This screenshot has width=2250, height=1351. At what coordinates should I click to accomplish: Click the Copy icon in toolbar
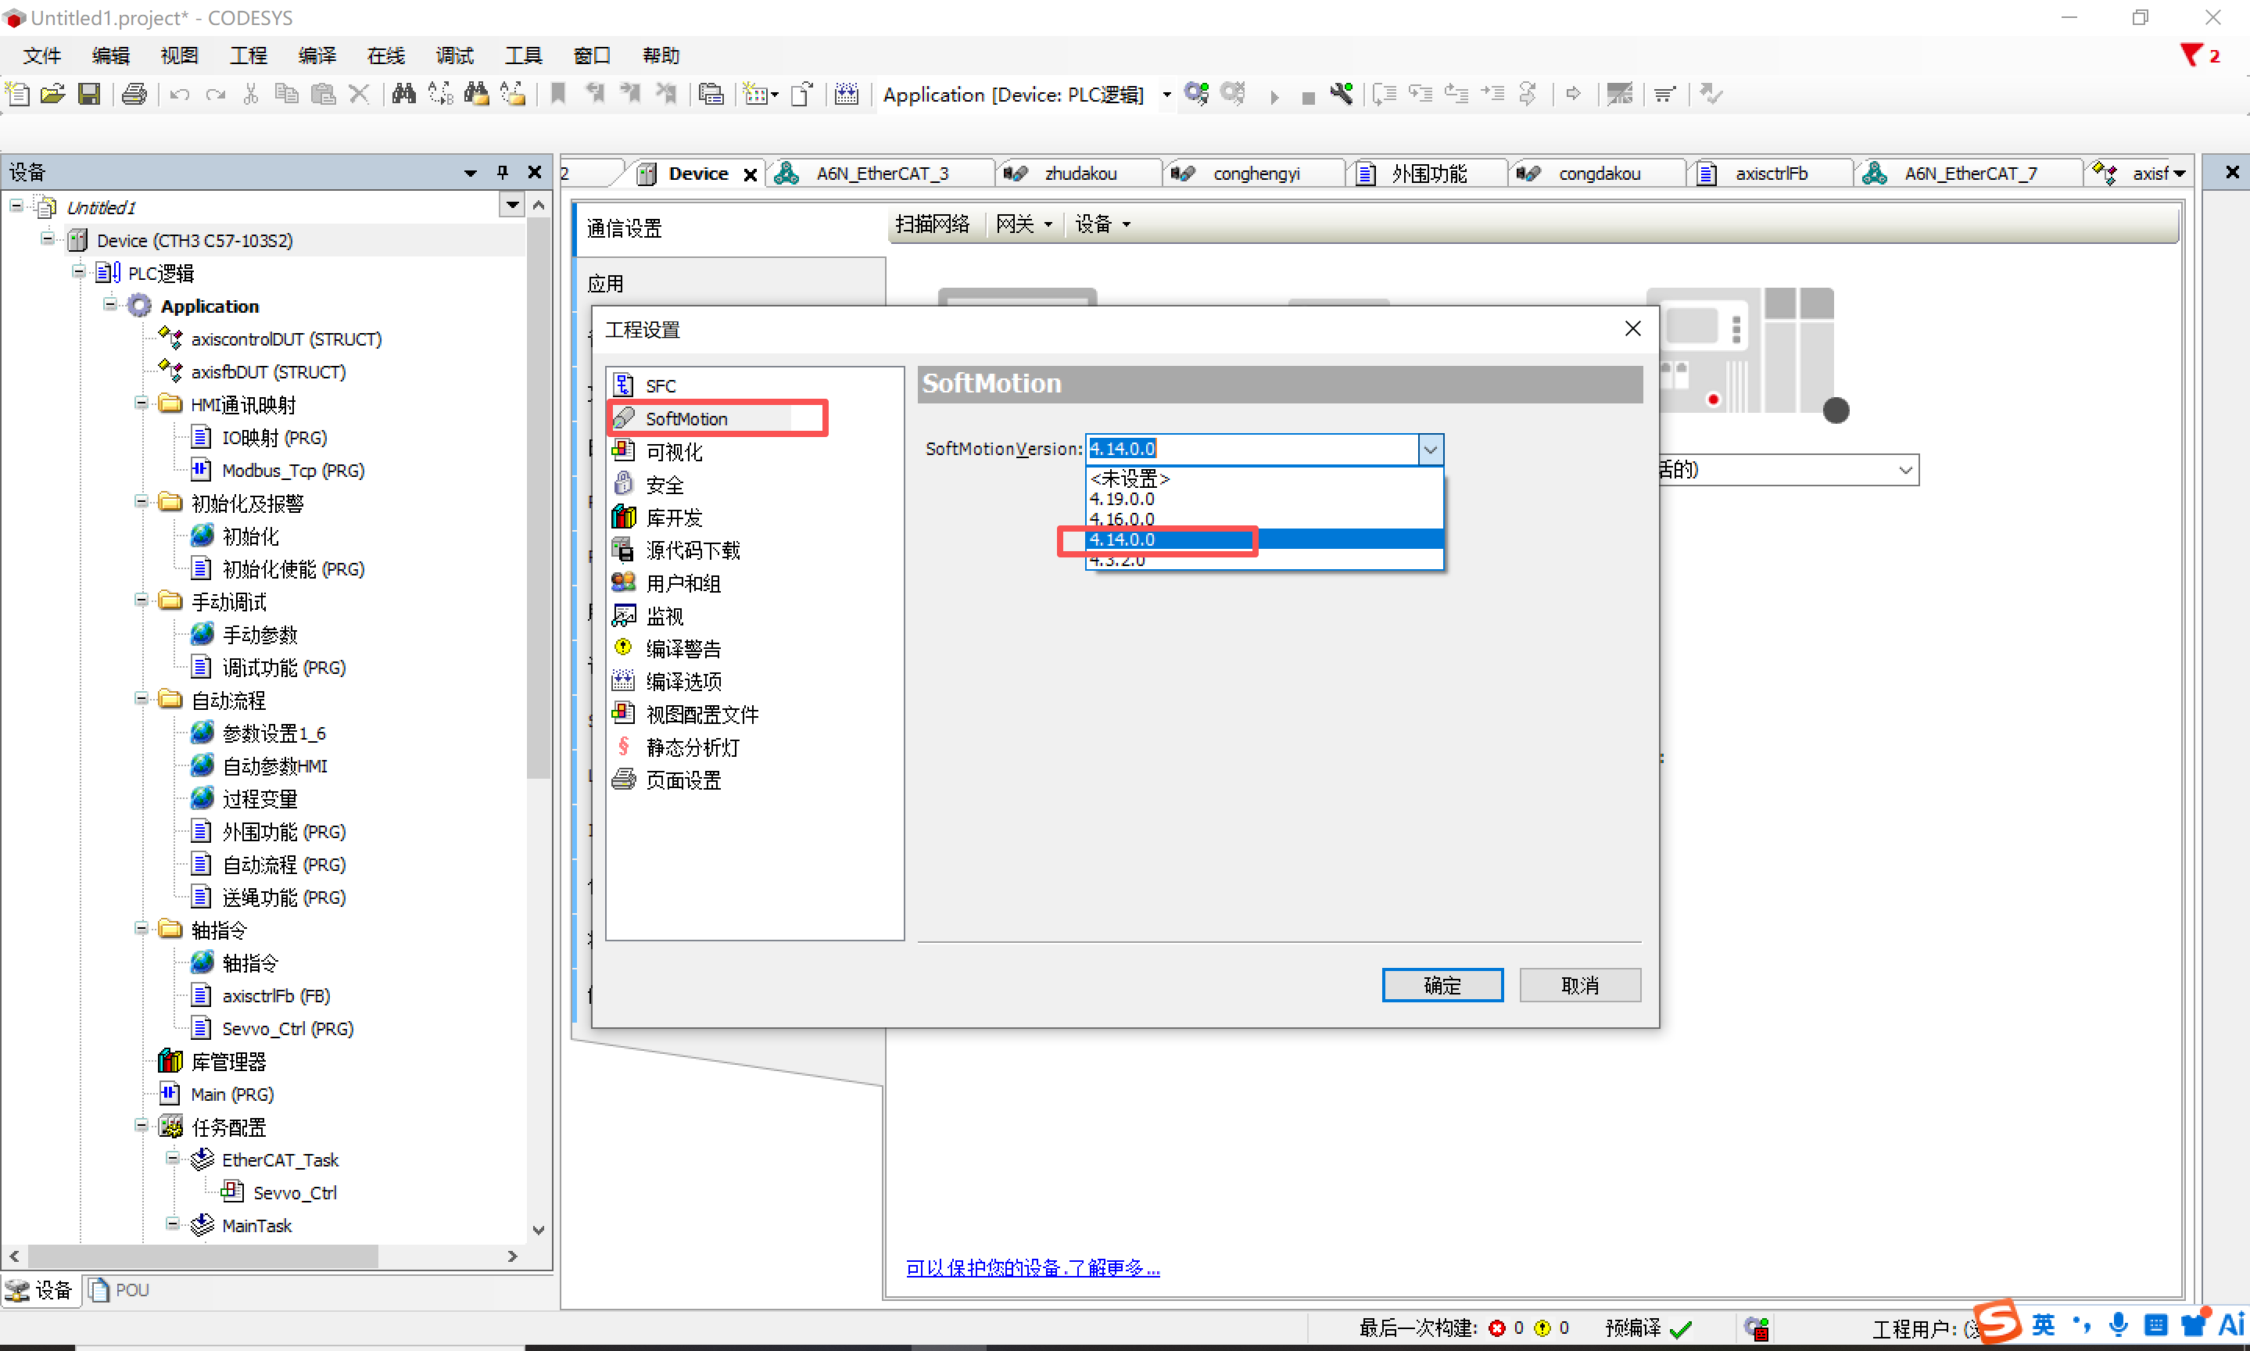pyautogui.click(x=287, y=94)
